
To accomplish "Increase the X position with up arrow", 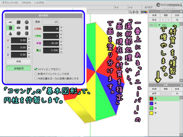I will click(29, 39).
